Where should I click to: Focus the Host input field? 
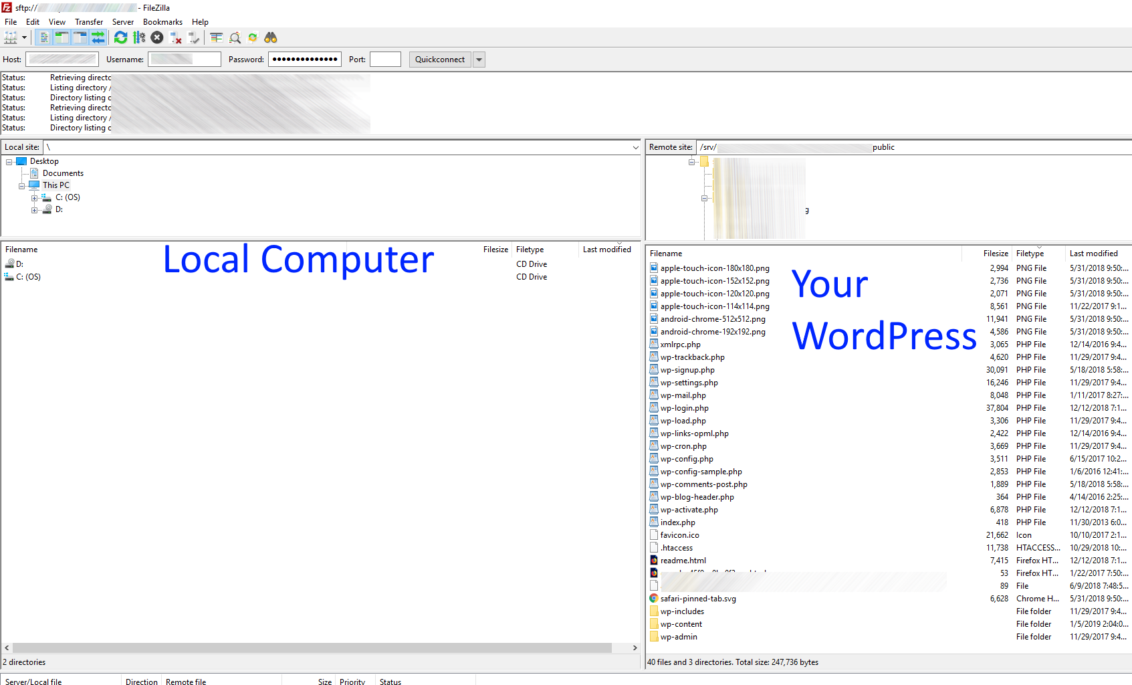click(62, 60)
